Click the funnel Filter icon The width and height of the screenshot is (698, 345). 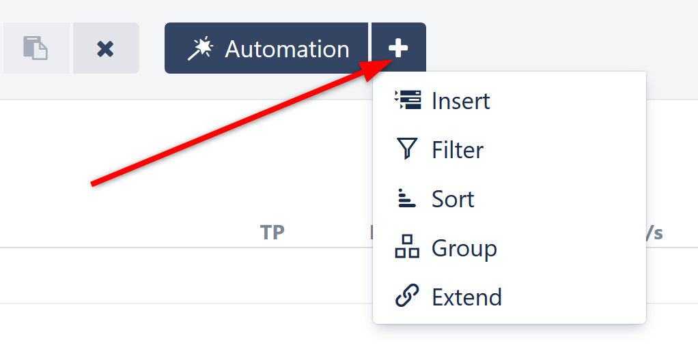[407, 149]
